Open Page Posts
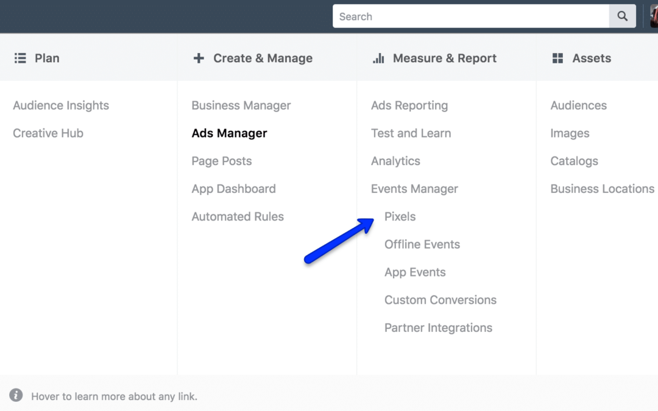 222,161
